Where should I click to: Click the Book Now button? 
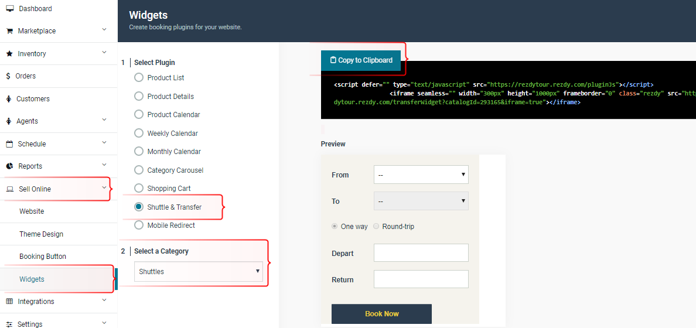point(382,314)
